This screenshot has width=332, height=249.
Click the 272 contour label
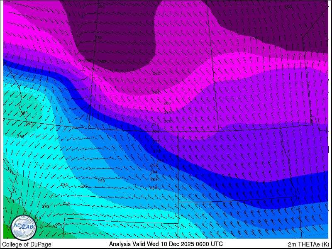point(155,124)
